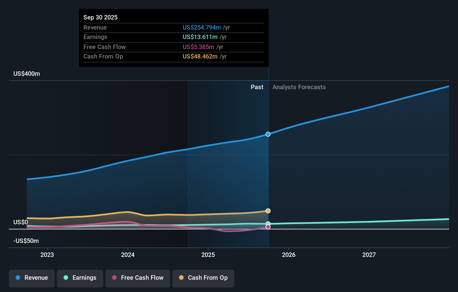
Task: Click the 2025 x-axis label
Action: click(x=208, y=255)
